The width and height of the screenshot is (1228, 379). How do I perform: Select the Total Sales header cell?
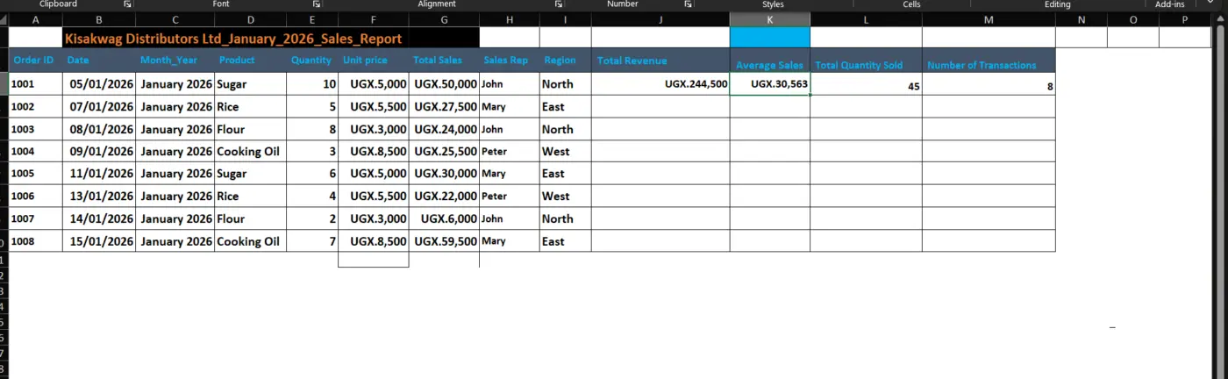tap(444, 61)
